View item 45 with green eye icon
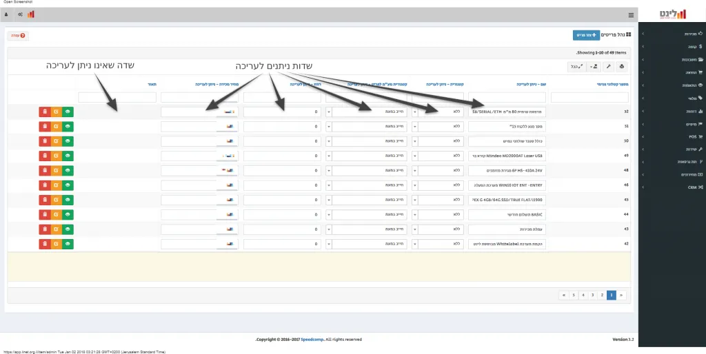This screenshot has height=354, width=706. click(x=68, y=200)
